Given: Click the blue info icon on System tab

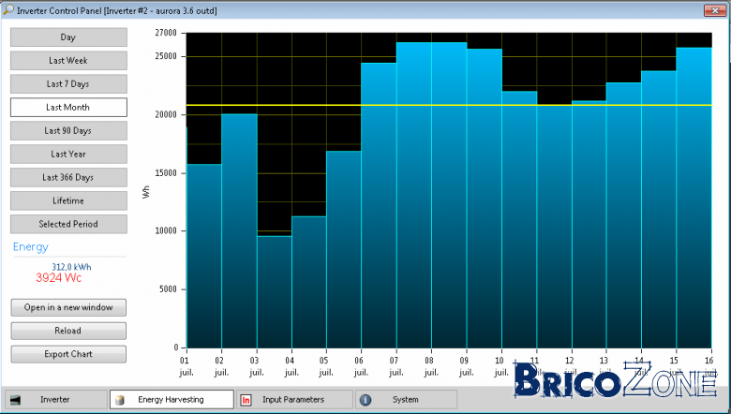Looking at the screenshot, I should click(365, 400).
